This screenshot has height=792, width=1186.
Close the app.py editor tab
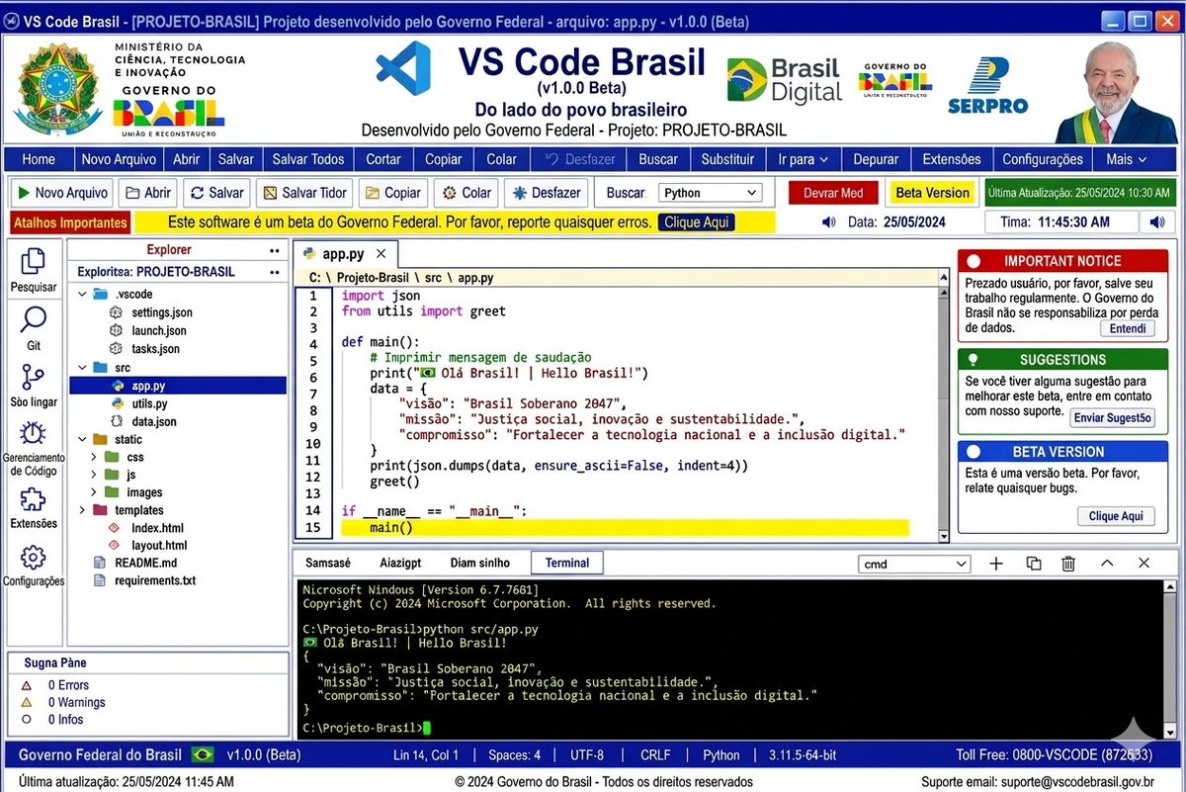(x=381, y=254)
